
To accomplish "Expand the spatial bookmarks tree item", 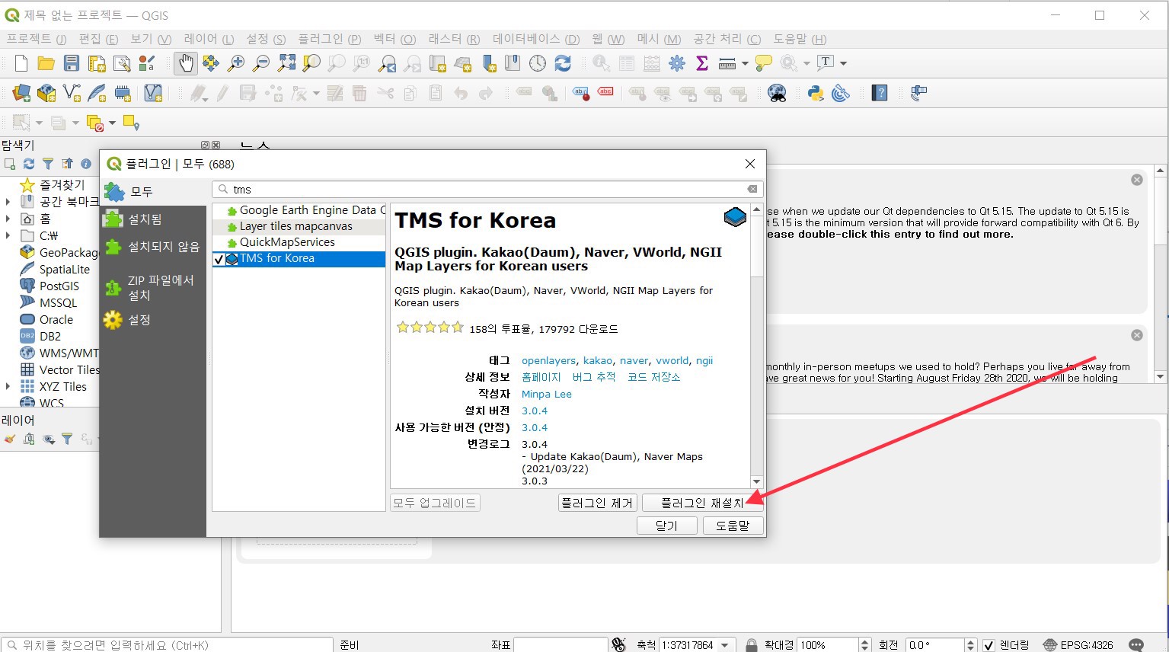I will click(8, 202).
